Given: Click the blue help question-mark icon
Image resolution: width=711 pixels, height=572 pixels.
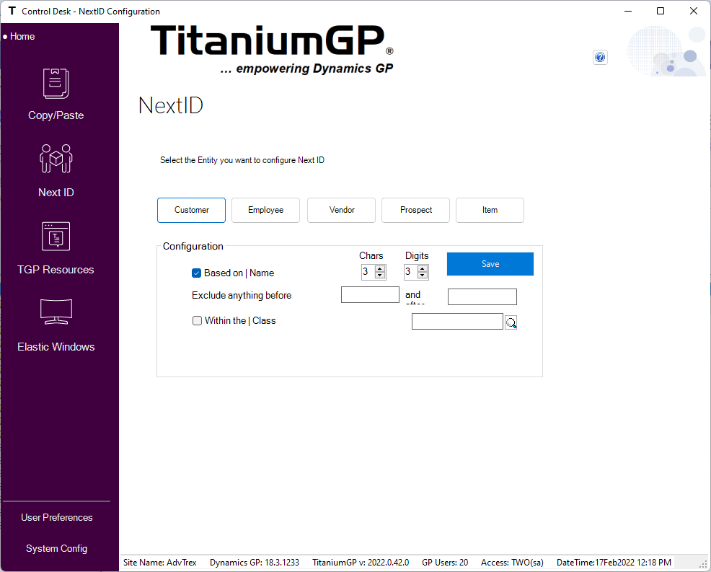Looking at the screenshot, I should point(600,57).
